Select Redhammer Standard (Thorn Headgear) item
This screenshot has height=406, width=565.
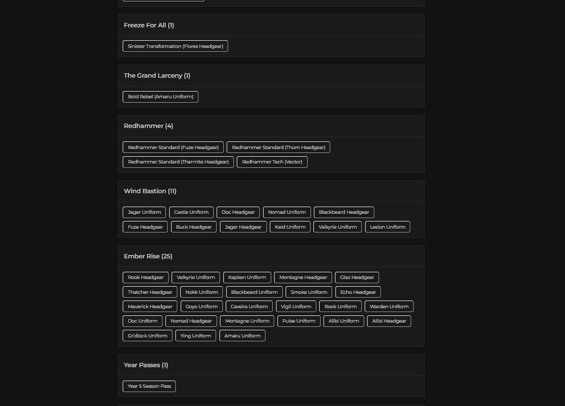(278, 148)
